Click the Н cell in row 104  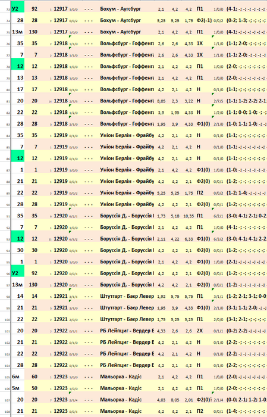click(198, 365)
